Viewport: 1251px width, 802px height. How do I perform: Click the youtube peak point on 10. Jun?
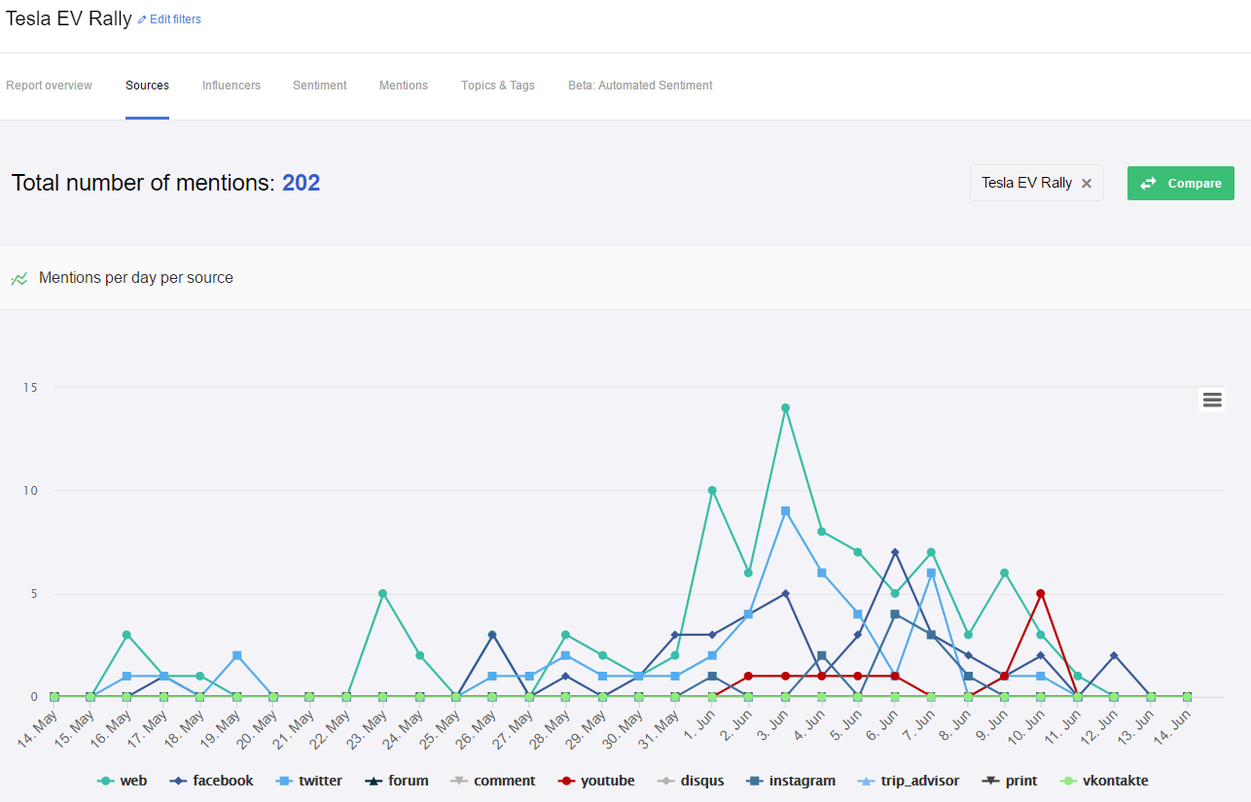[x=1041, y=593]
